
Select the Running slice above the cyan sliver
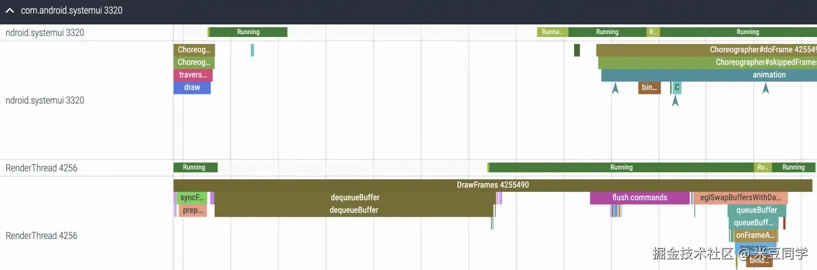[248, 32]
